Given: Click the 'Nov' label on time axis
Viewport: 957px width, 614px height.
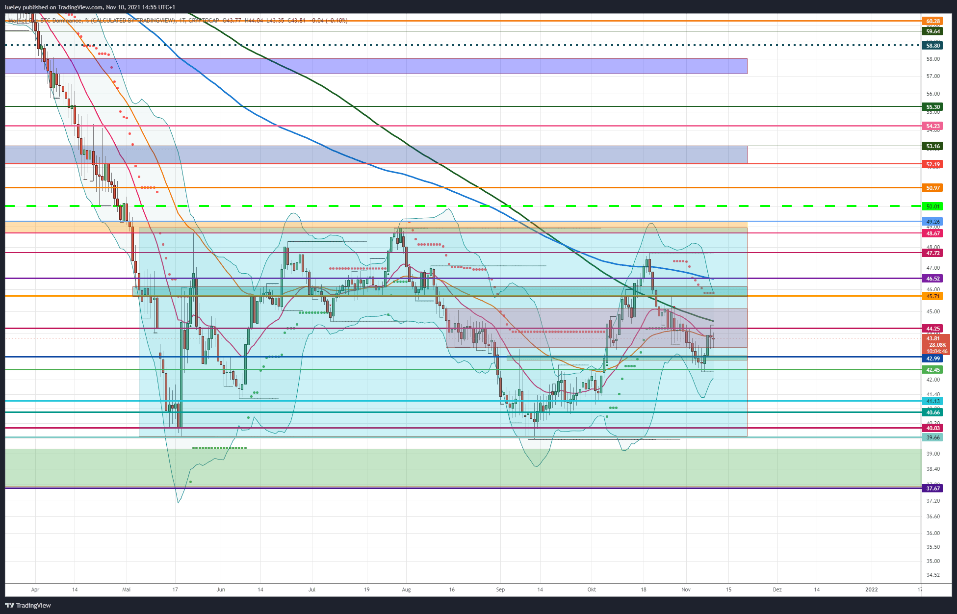Looking at the screenshot, I should pos(686,589).
